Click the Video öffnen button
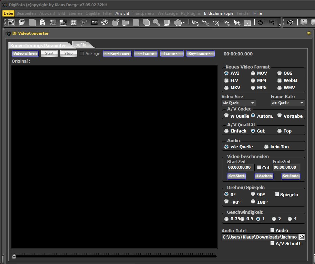Screen dimensions: 315x264 click(x=25, y=54)
